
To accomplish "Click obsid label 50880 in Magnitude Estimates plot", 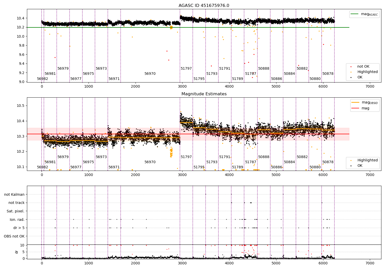I will coord(315,167).
